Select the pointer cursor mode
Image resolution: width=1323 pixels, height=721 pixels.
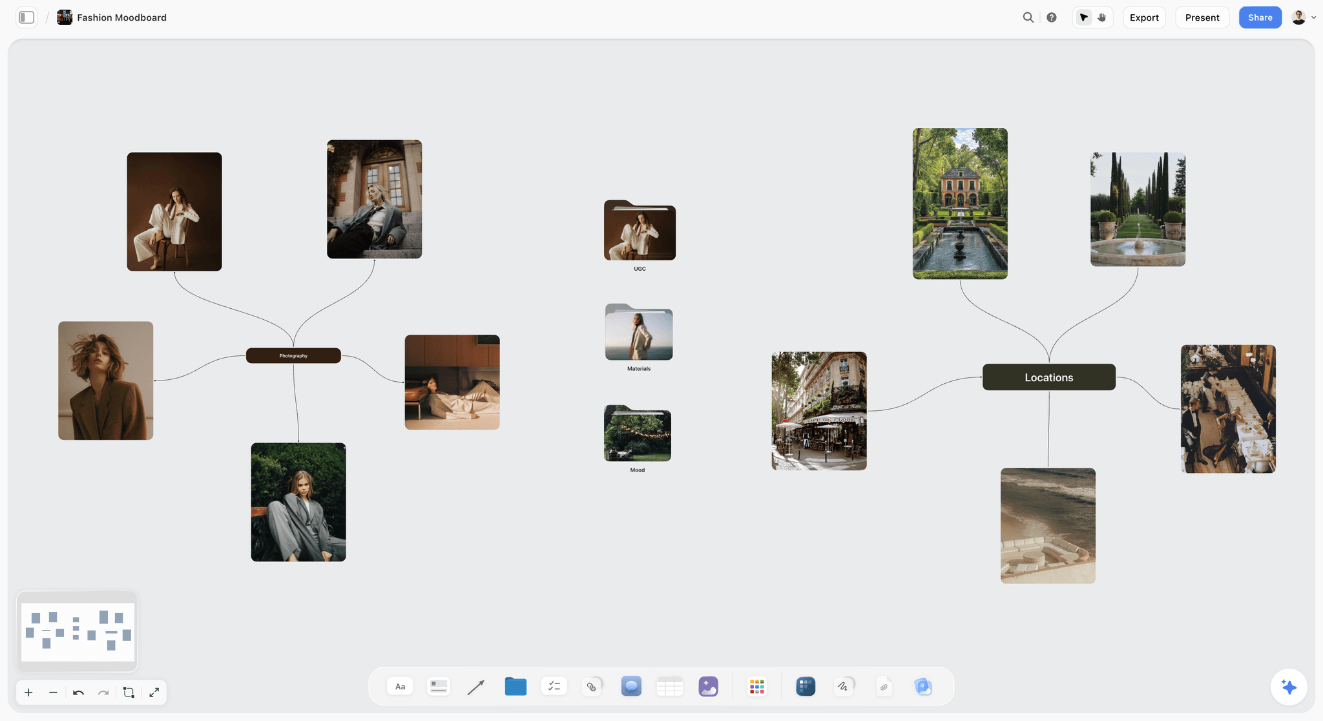click(x=1083, y=17)
